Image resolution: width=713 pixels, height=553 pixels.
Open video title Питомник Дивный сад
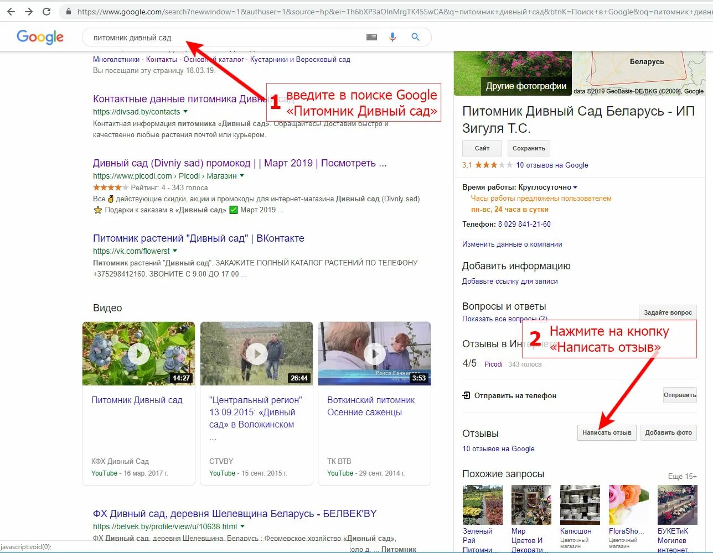[x=137, y=400]
